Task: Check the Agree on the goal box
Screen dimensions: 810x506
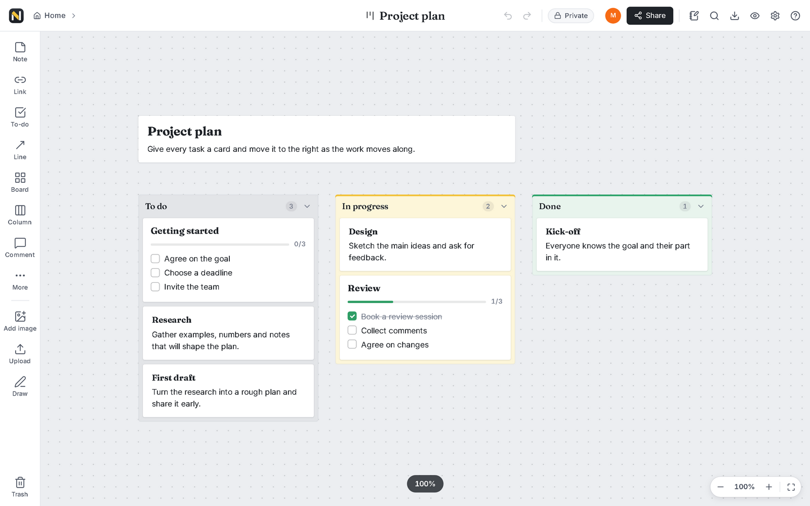Action: tap(155, 259)
